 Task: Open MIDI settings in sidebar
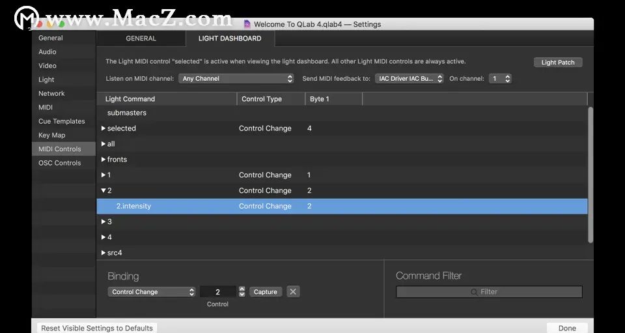tap(46, 108)
